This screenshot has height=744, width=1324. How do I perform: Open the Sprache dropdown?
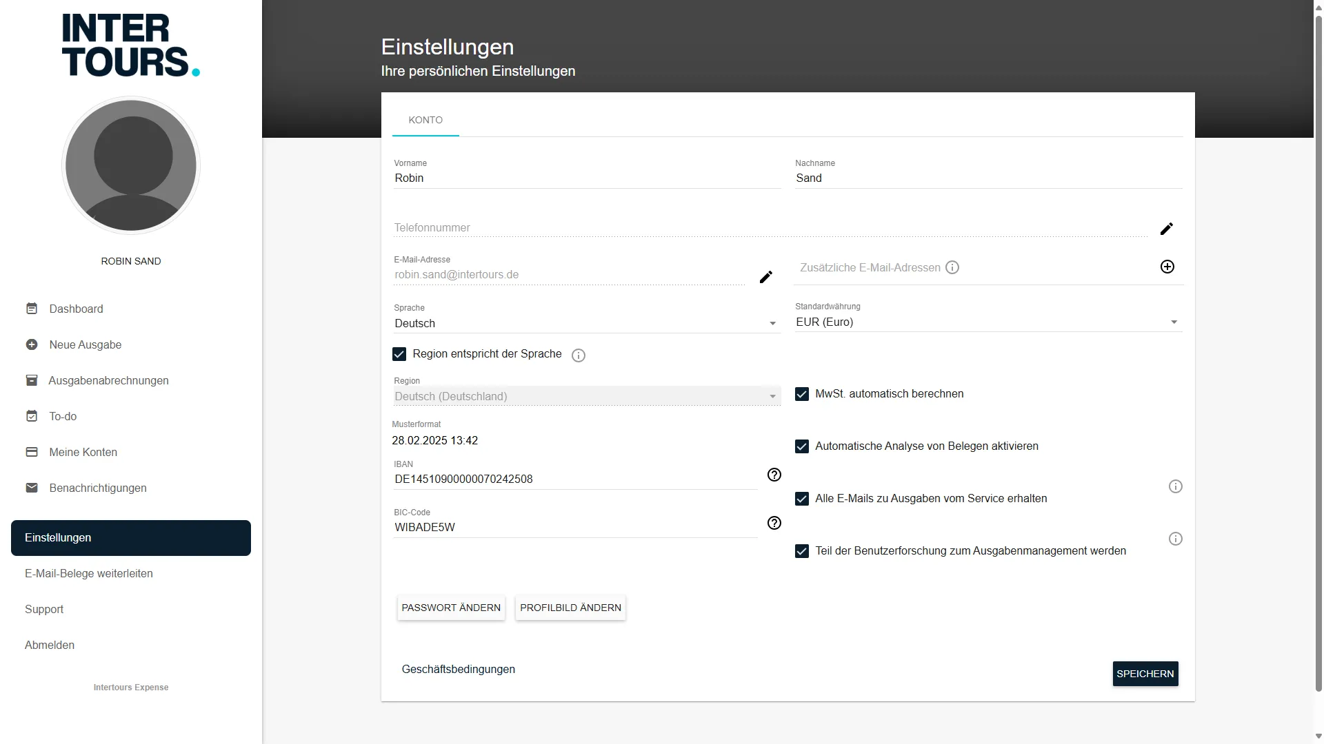pos(771,323)
